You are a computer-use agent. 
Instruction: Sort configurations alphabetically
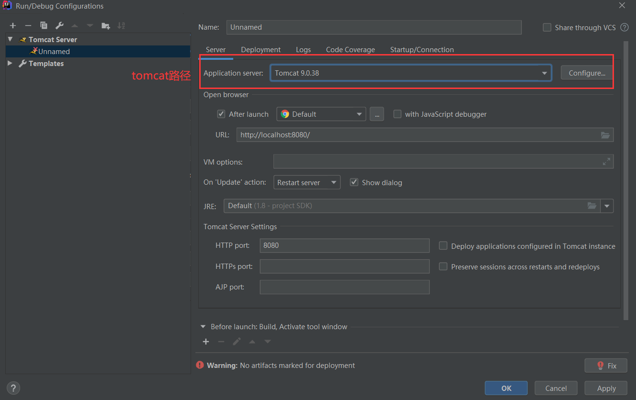pos(121,25)
